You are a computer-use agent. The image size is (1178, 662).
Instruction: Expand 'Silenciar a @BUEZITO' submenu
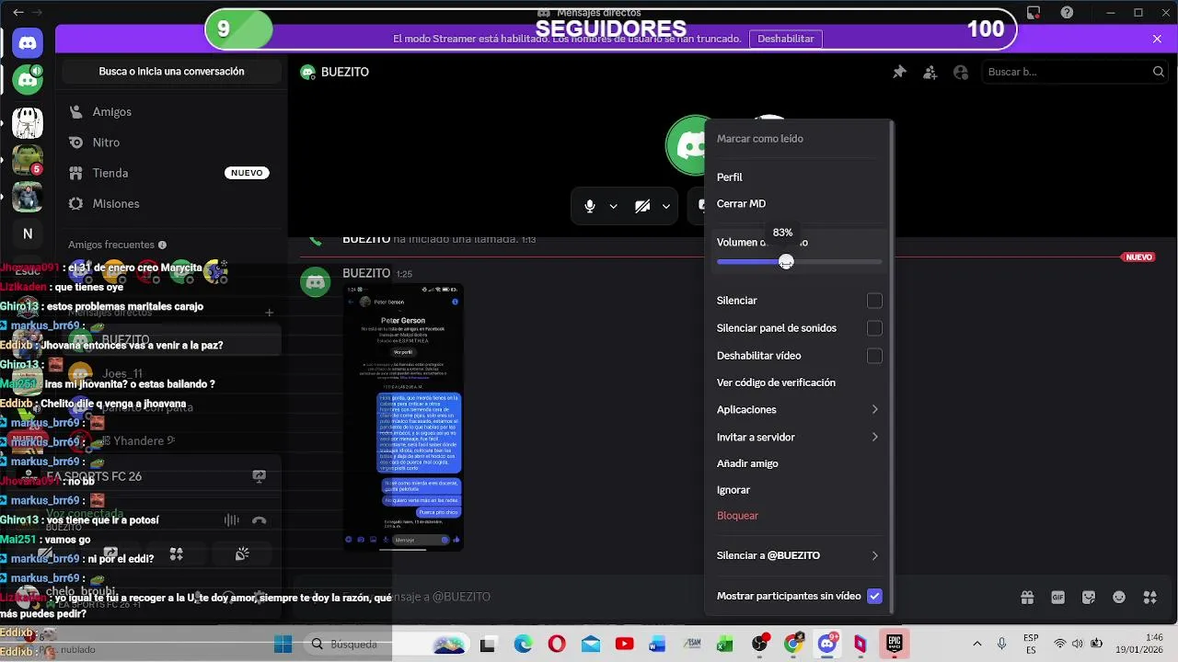coord(799,555)
